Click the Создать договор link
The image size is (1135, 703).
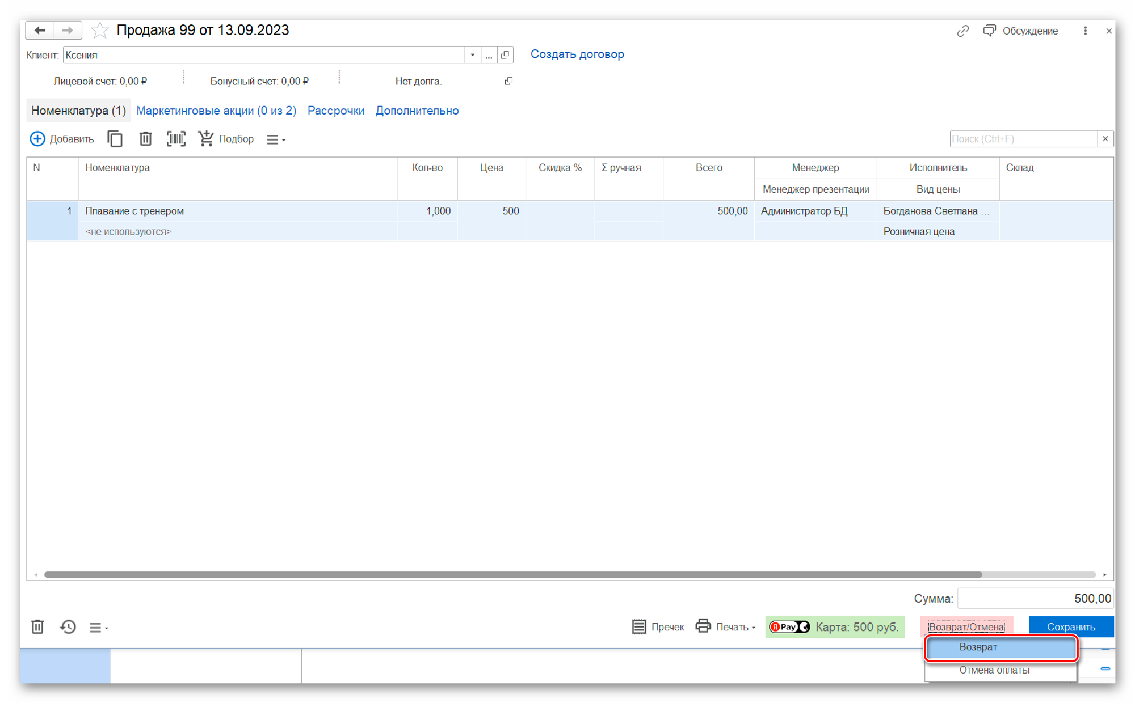[x=577, y=54]
